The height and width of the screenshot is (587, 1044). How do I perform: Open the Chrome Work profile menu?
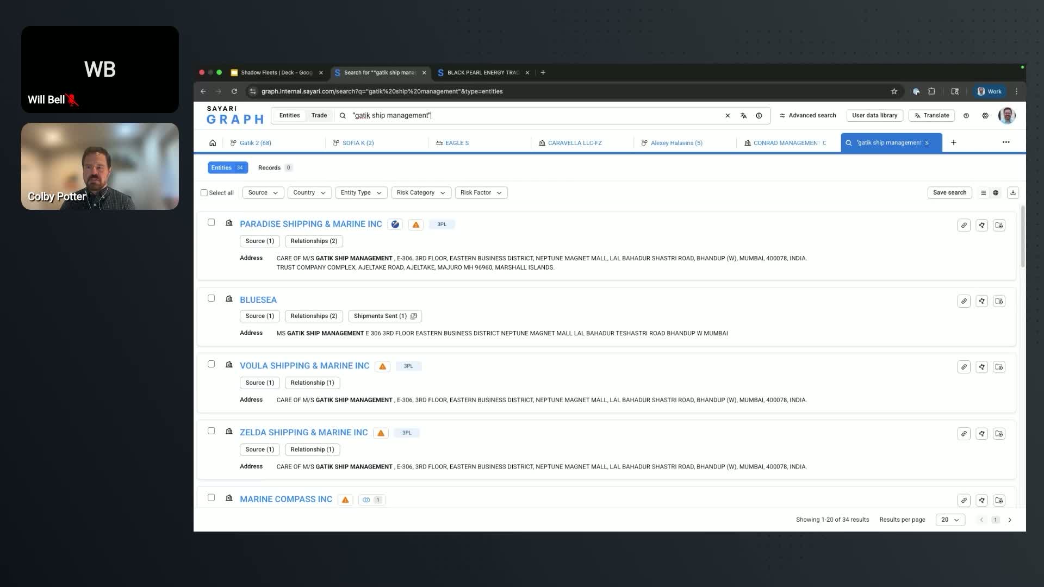coord(990,91)
